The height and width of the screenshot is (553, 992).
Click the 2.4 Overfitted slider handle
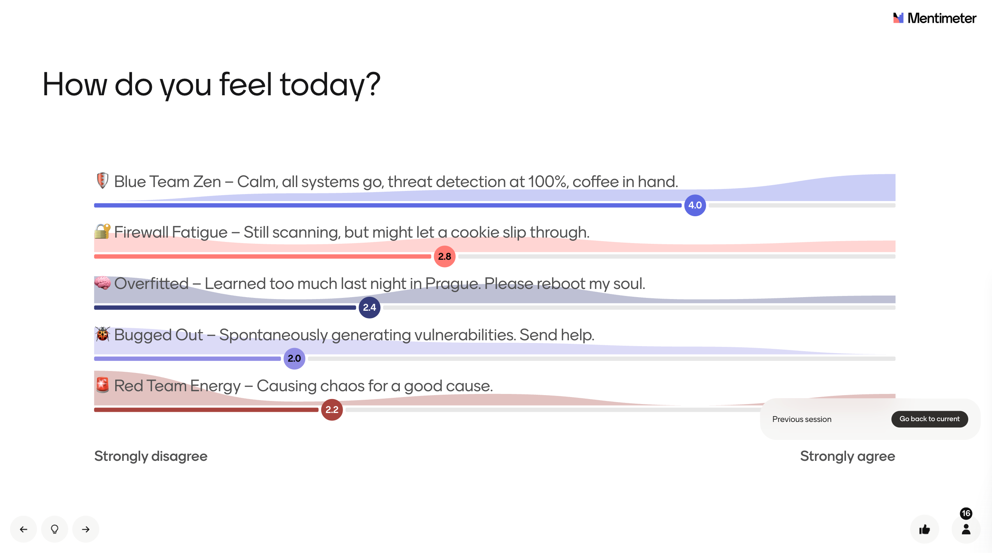pyautogui.click(x=369, y=307)
